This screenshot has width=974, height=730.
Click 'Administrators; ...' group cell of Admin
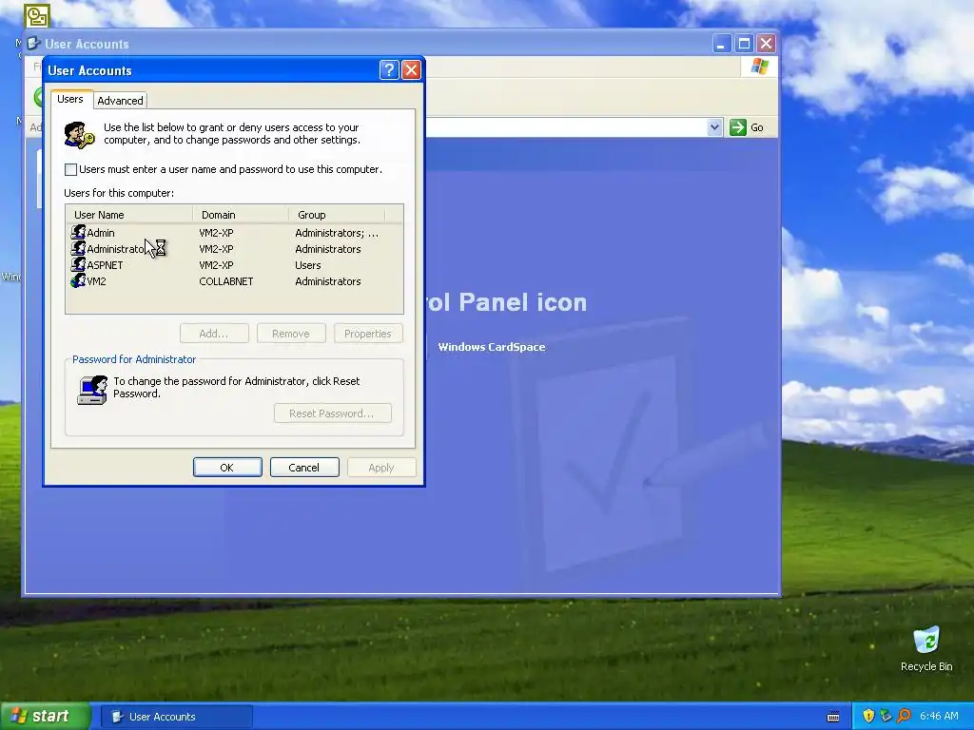click(337, 233)
